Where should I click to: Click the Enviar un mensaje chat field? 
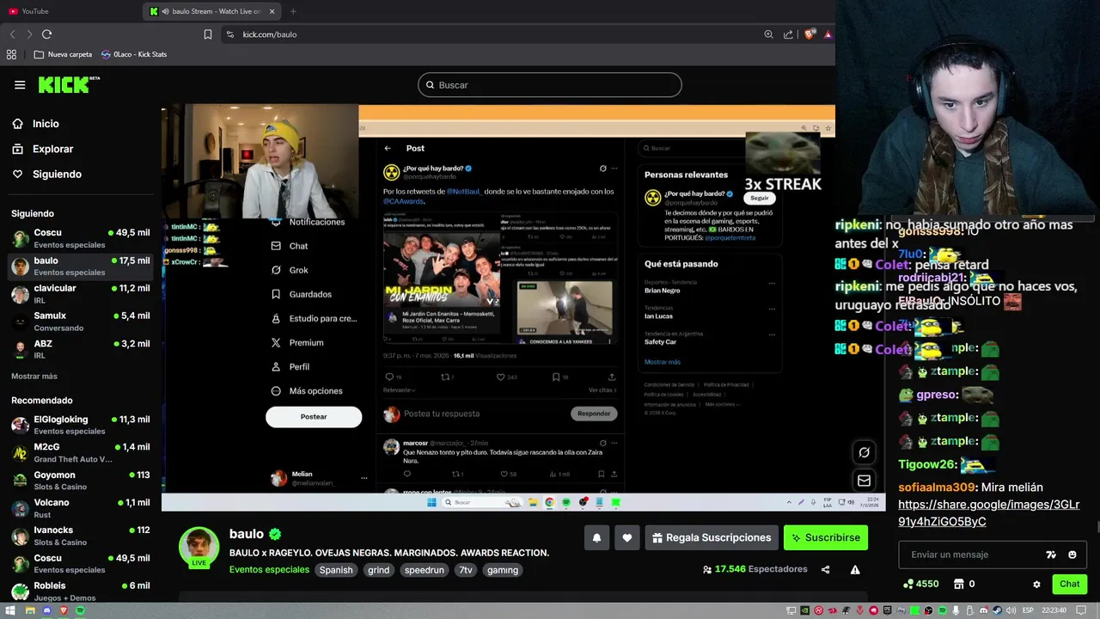[x=971, y=555]
